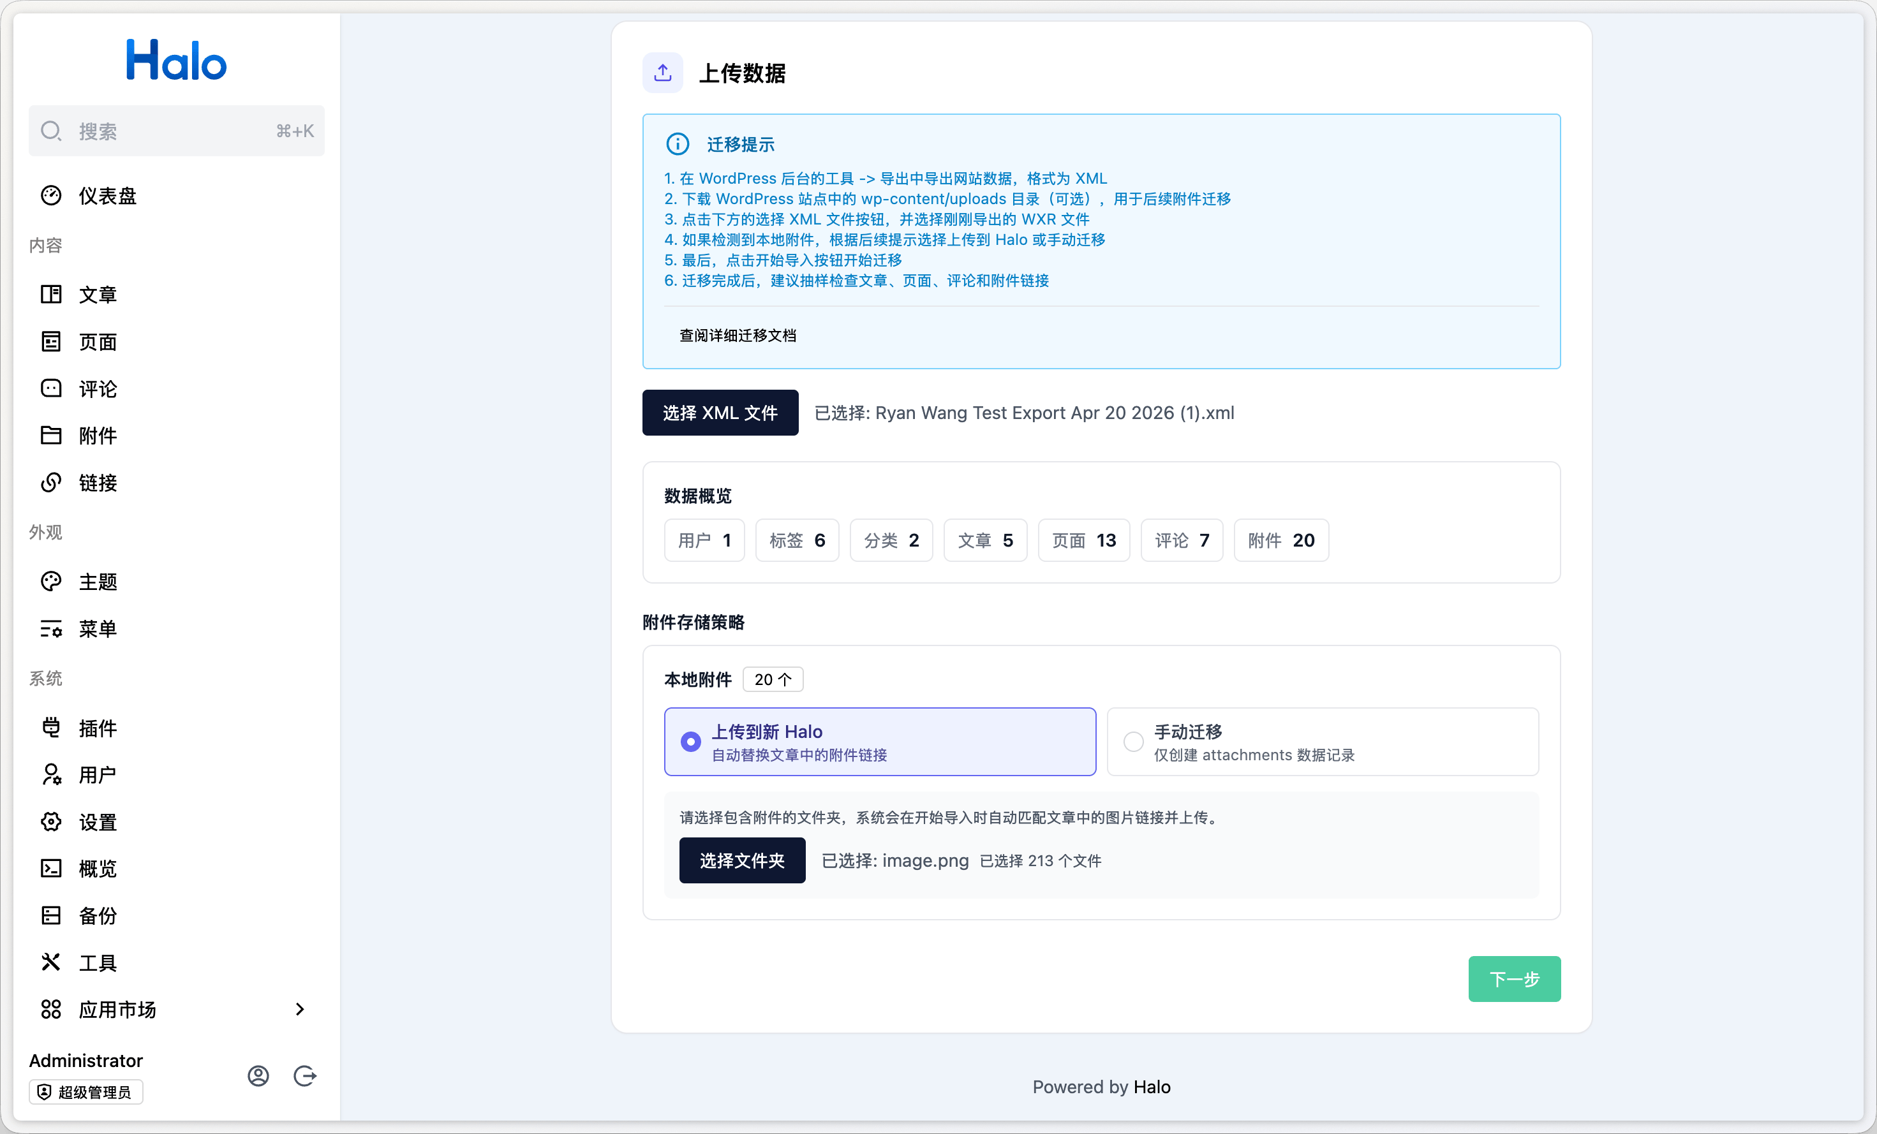The height and width of the screenshot is (1134, 1877).
Task: Expand the 应用市场 chevron arrow
Action: (x=300, y=1009)
